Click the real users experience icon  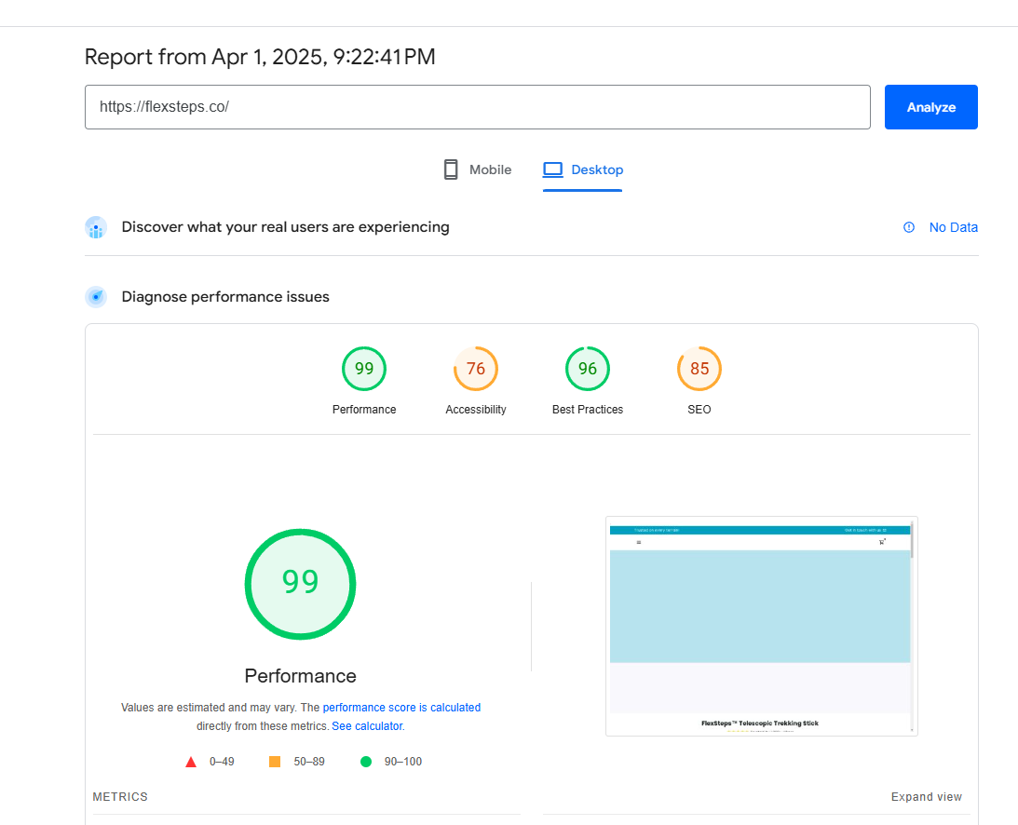(x=96, y=227)
